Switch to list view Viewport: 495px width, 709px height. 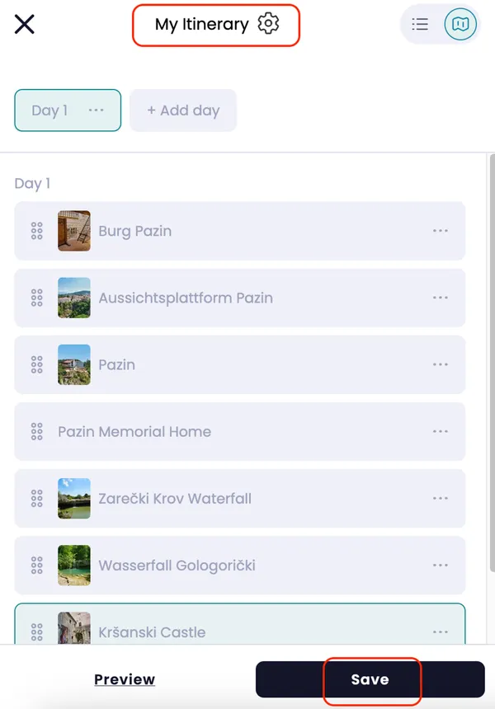tap(420, 25)
